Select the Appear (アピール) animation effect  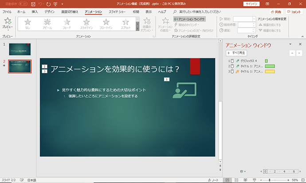pos(47,24)
